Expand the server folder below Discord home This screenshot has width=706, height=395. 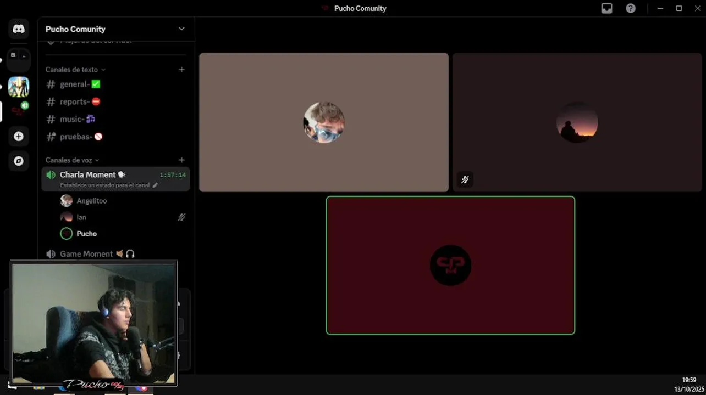(19, 59)
